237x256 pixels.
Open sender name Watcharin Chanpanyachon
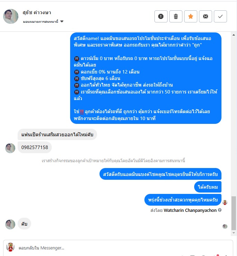pos(190,210)
